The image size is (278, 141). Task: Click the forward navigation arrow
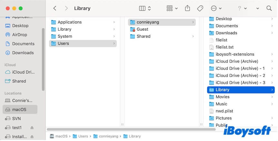(x=66, y=8)
